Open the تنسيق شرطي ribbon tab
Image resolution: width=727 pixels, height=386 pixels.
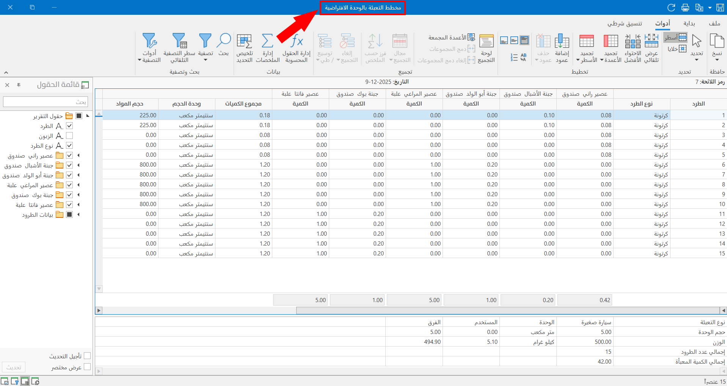[625, 24]
